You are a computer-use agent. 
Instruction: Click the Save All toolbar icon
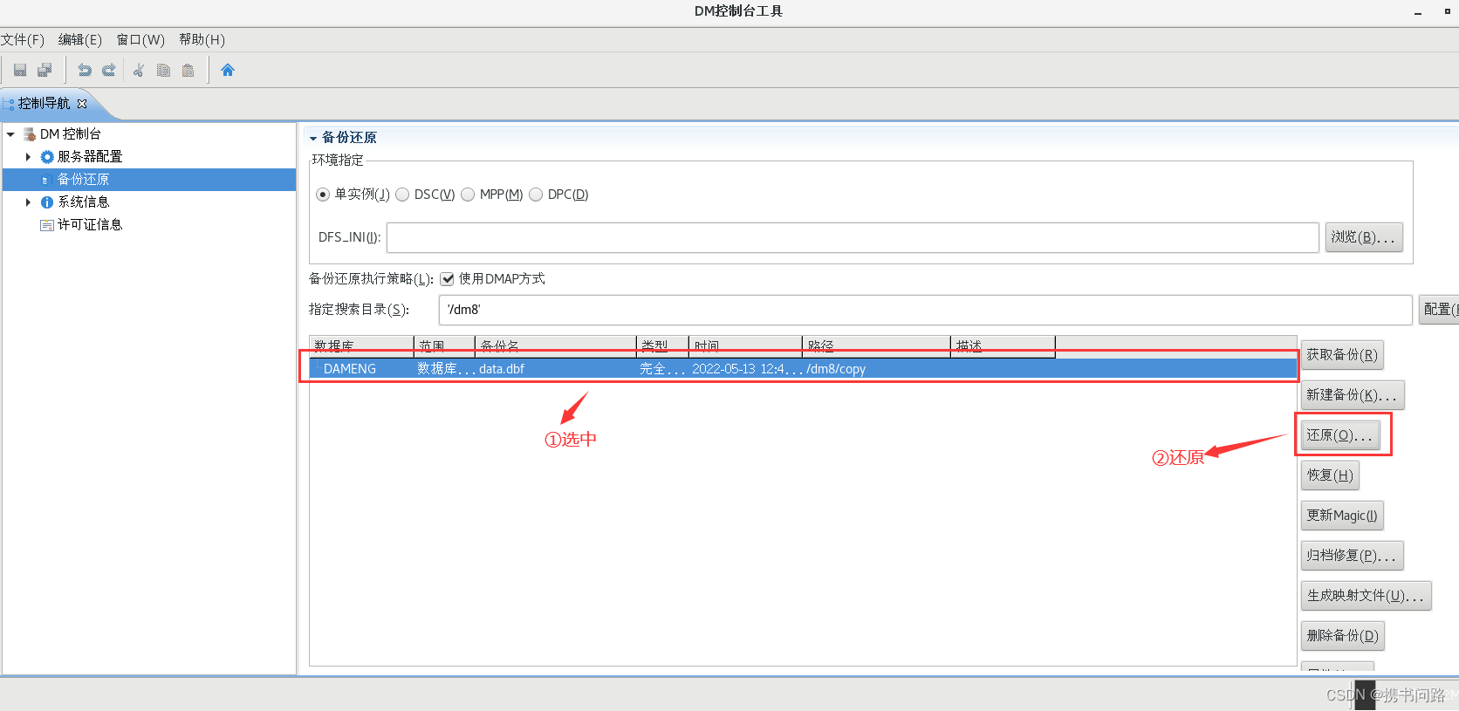(x=45, y=70)
